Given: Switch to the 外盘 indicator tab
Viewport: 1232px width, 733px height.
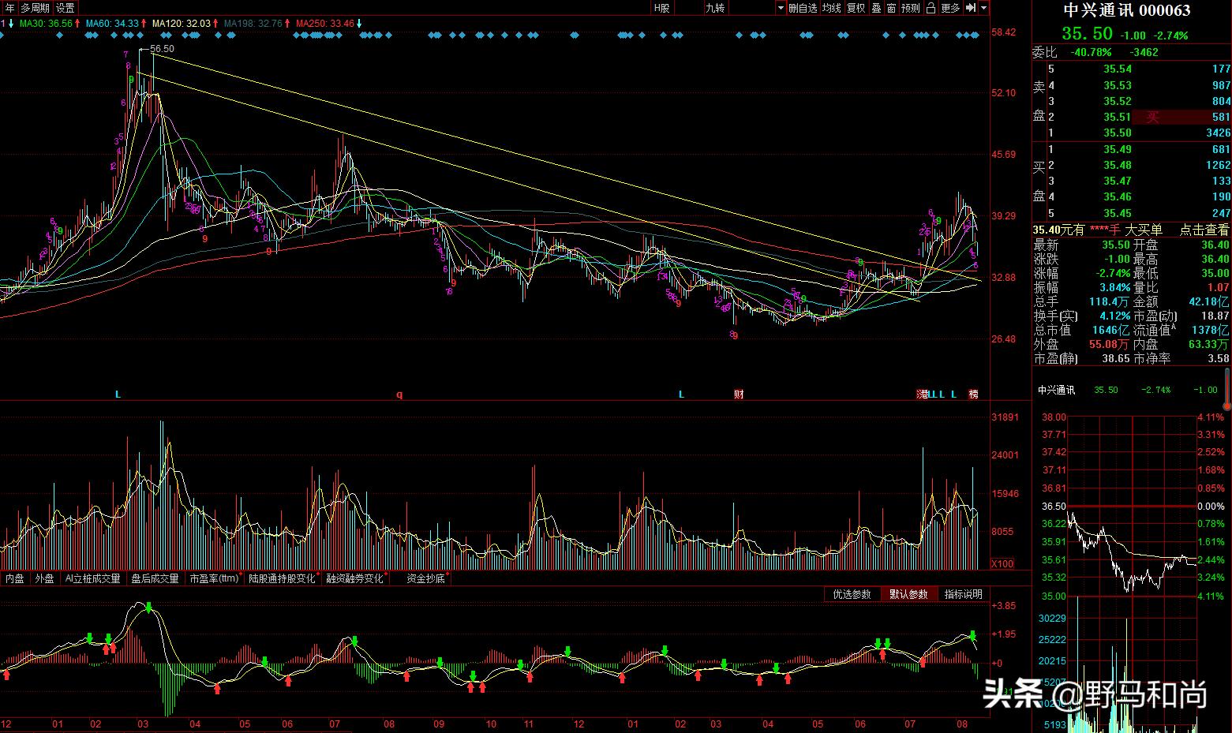Looking at the screenshot, I should tap(44, 578).
